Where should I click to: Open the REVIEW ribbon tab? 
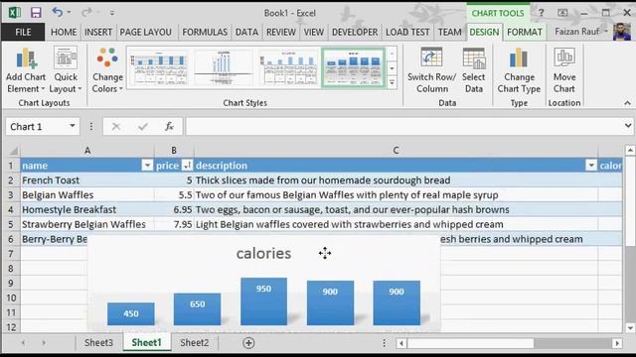click(x=280, y=32)
